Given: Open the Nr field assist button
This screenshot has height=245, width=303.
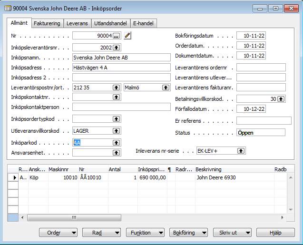Looking at the screenshot, I should (116, 36).
